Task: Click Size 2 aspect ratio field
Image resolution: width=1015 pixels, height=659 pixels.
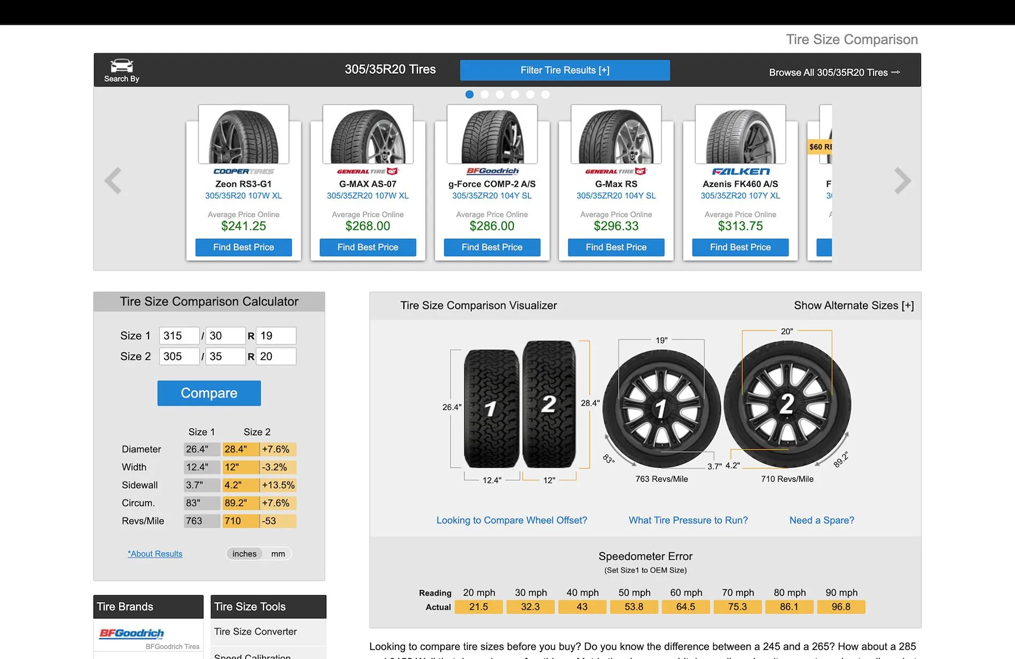Action: click(225, 356)
